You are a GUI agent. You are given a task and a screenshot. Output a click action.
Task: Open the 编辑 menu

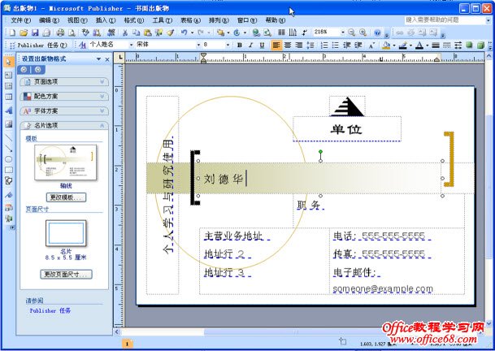[49, 20]
